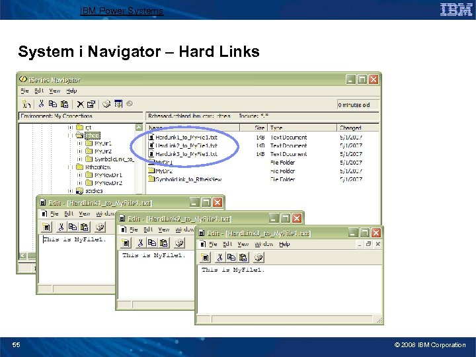The width and height of the screenshot is (476, 357).
Task: Click the greyed stop icon in Navigator toolbar
Action: click(x=130, y=104)
